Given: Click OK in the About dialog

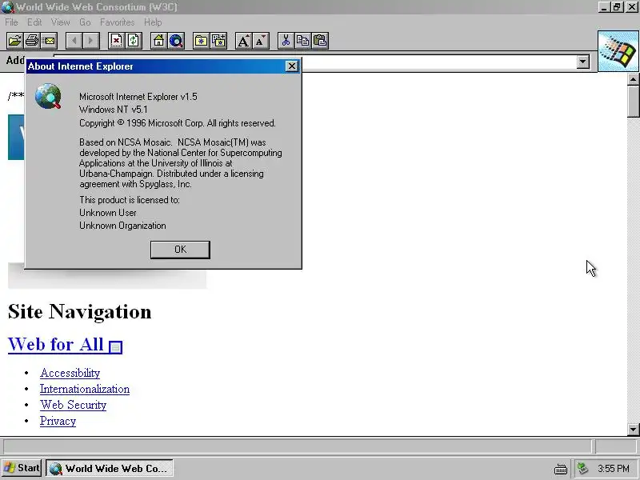Looking at the screenshot, I should (x=180, y=250).
